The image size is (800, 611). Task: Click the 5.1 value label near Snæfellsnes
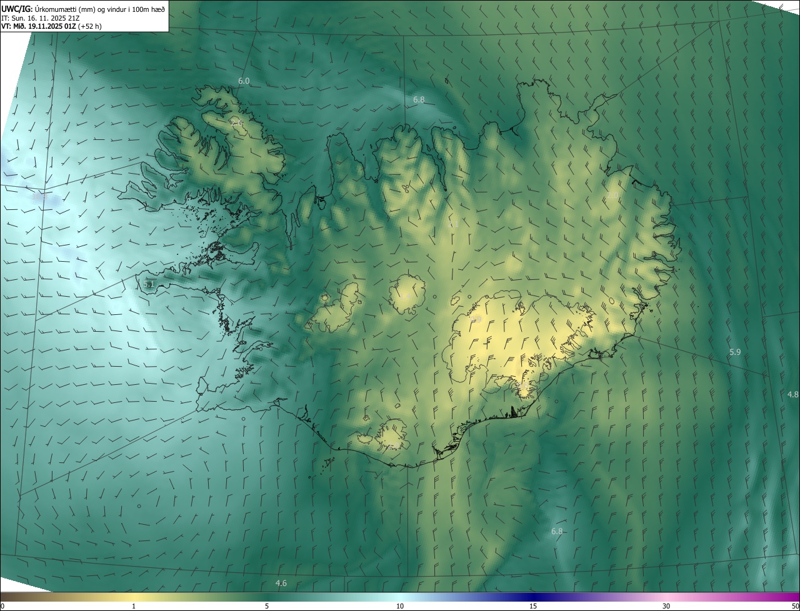(148, 284)
